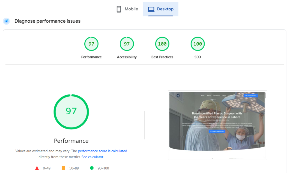The width and height of the screenshot is (287, 173).
Task: Click the red triangle 0–49 legend icon
Action: pyautogui.click(x=37, y=168)
